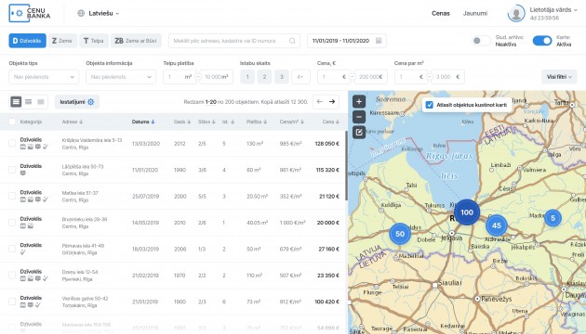Screen dimensions: 586x334
Task: Check the select-all header checkbox
Action: pos(12,122)
